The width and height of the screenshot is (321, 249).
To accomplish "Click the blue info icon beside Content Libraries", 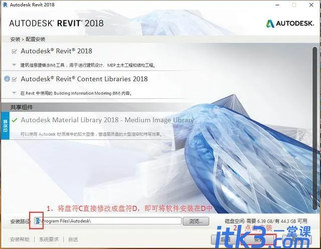I will point(7,79).
